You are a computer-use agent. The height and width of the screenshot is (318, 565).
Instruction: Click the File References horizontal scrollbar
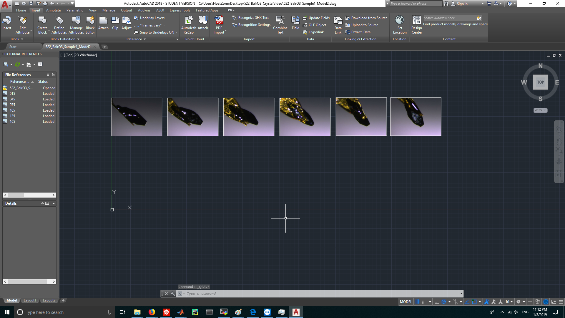29,195
